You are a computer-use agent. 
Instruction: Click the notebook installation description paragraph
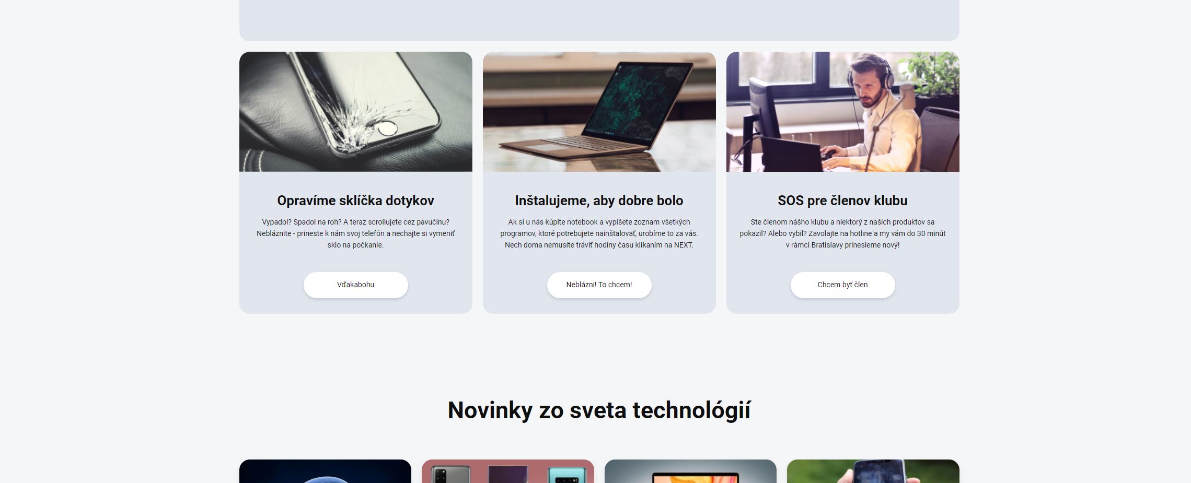tap(599, 233)
